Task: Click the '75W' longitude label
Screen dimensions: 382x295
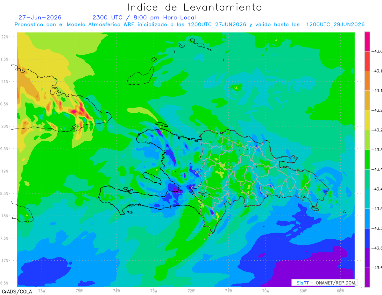Action: tap(79, 291)
